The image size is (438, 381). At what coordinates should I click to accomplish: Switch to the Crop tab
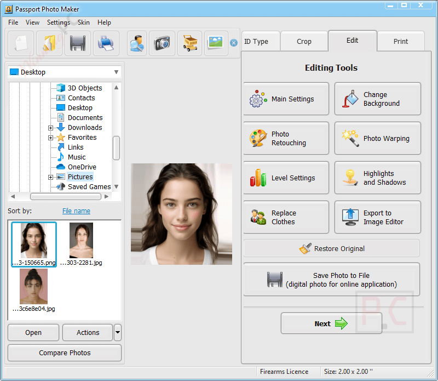(304, 42)
